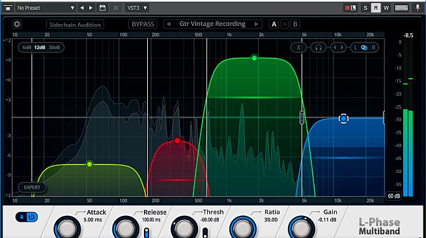This screenshot has width=426, height=238.
Task: Save preset with the floppy disk icon
Action: point(102,8)
